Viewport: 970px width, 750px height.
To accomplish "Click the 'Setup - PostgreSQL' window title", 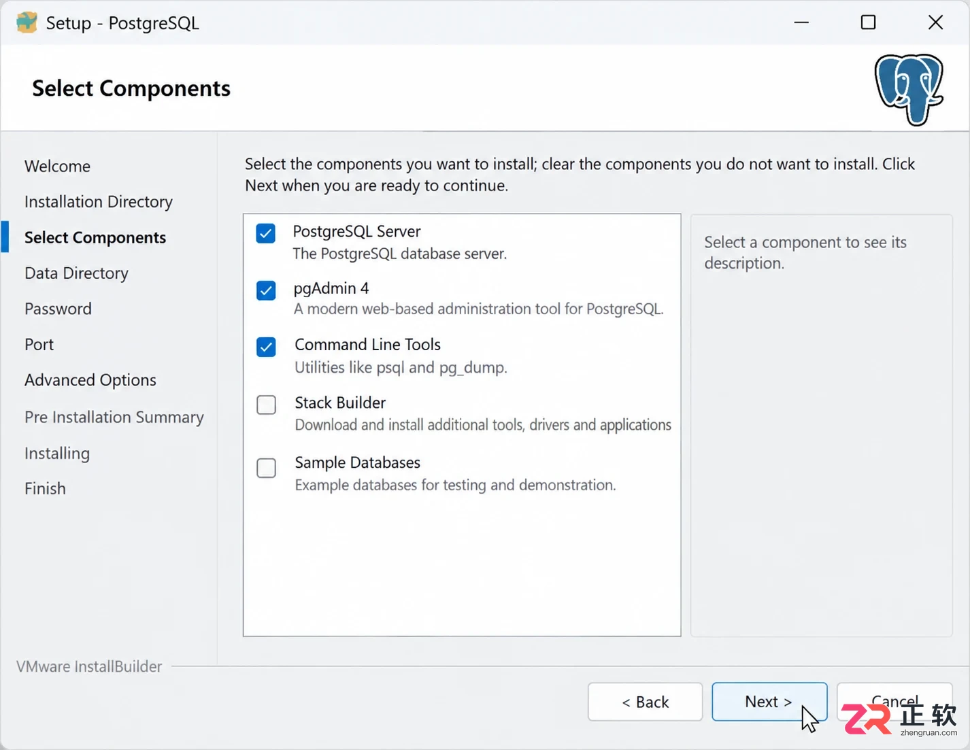I will (x=122, y=23).
